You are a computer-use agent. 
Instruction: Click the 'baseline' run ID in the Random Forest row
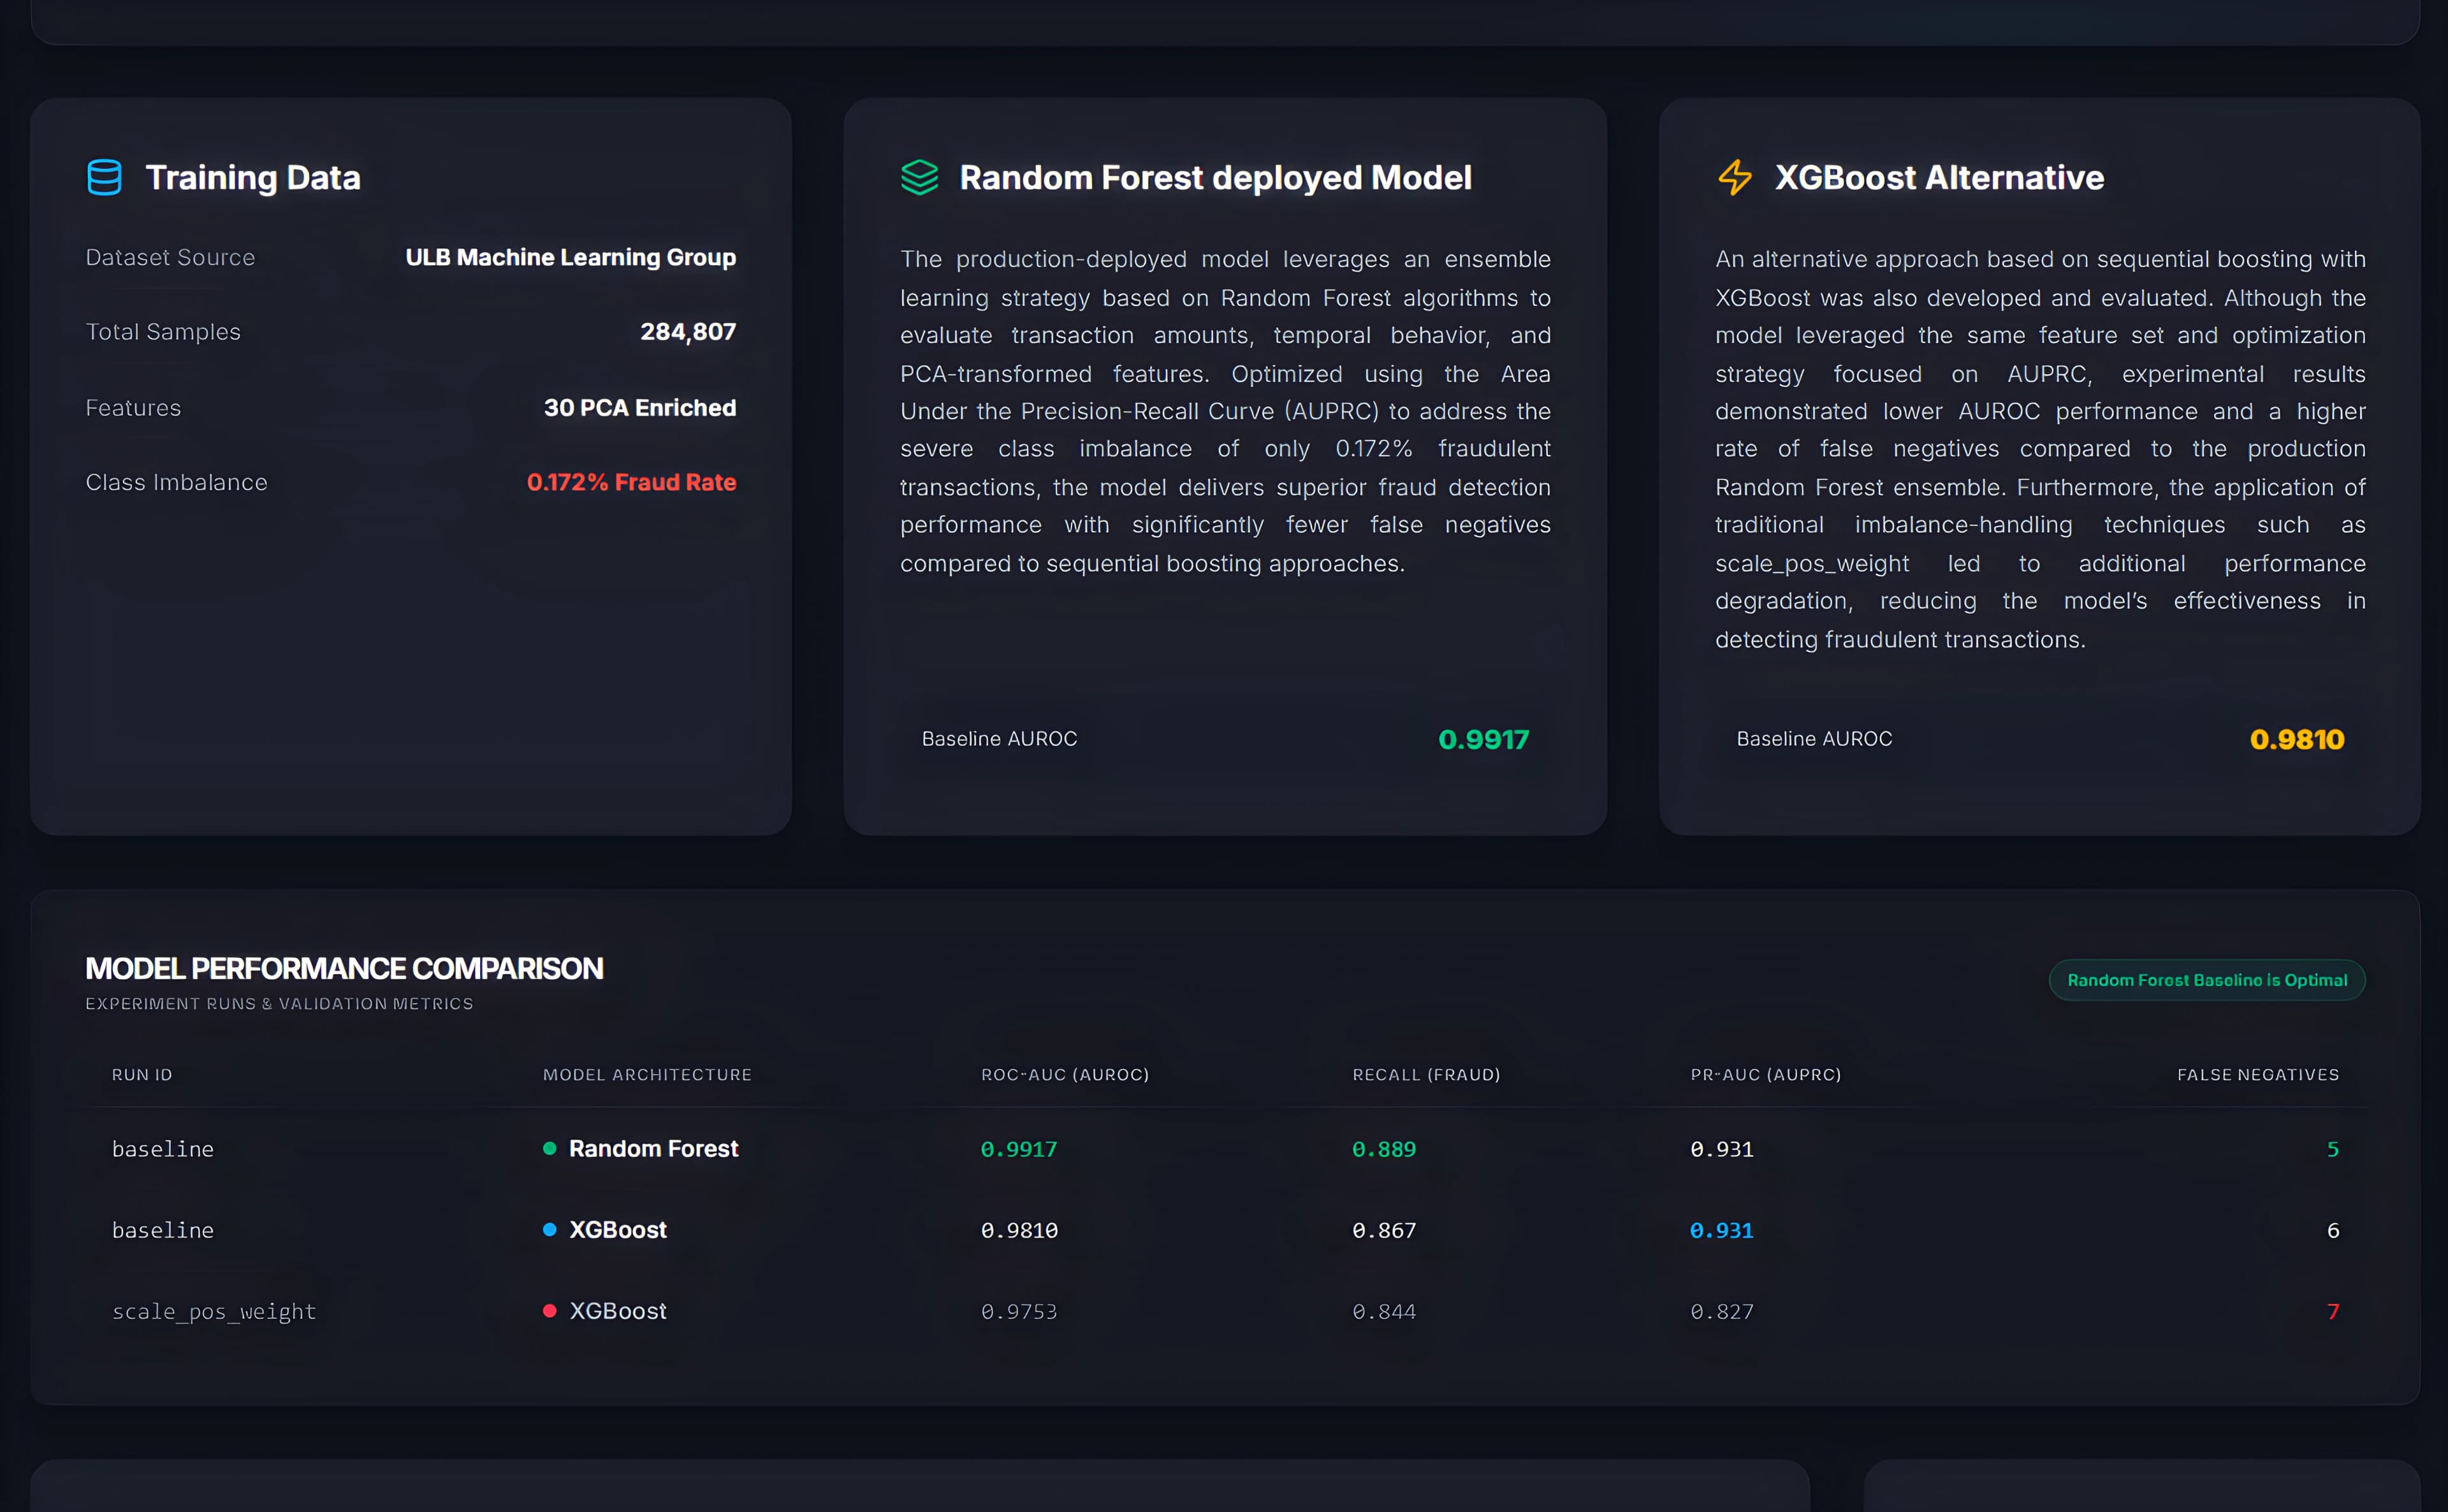[x=163, y=1149]
